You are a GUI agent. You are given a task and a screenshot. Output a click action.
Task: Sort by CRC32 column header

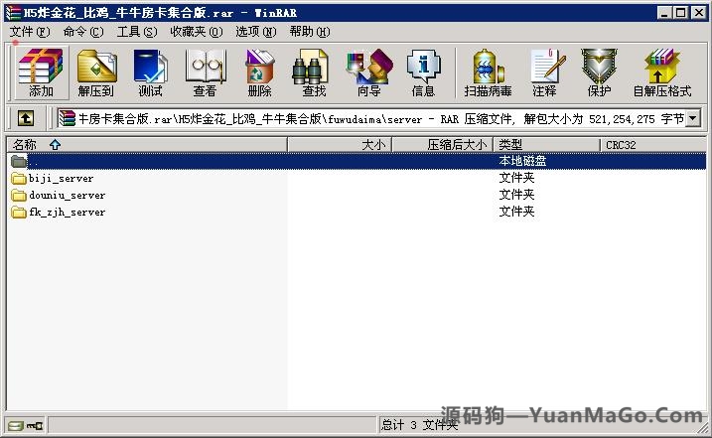click(653, 145)
